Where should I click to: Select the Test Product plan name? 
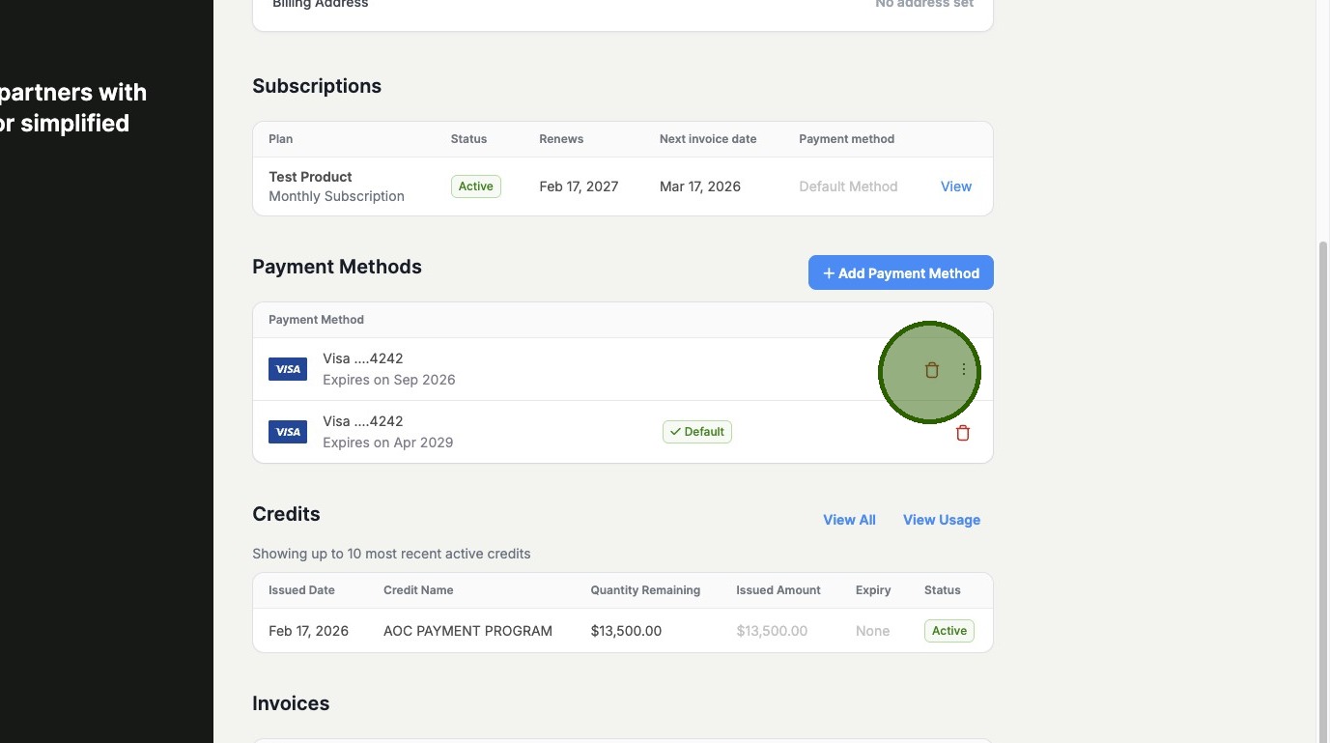pyautogui.click(x=310, y=177)
